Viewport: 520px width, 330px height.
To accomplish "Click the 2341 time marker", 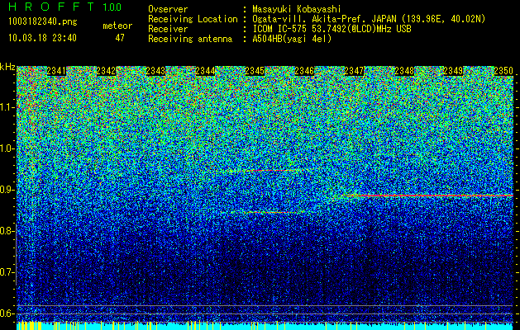I will [x=56, y=71].
